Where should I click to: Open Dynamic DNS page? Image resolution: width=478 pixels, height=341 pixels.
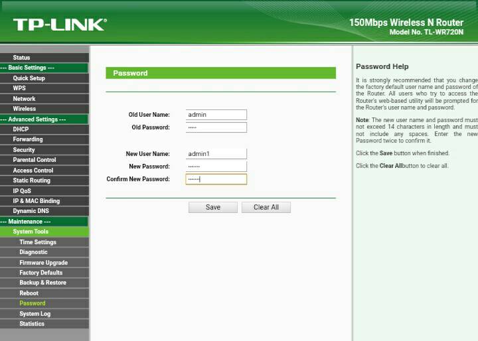point(44,211)
